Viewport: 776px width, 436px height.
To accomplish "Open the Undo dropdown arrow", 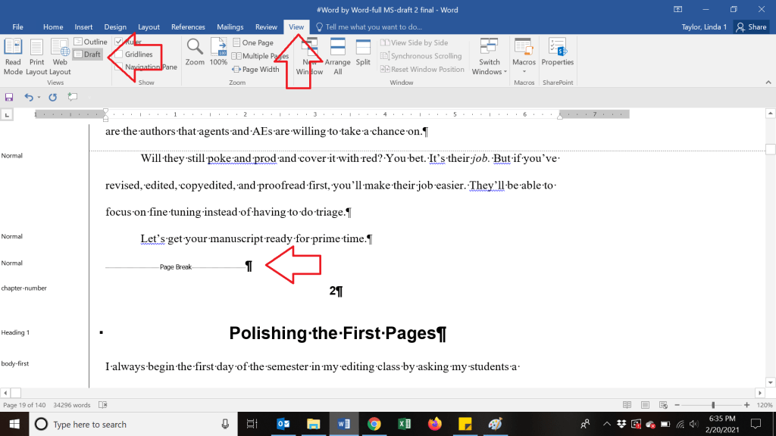I will coord(39,97).
